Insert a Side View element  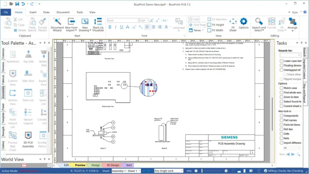[x=28, y=76]
